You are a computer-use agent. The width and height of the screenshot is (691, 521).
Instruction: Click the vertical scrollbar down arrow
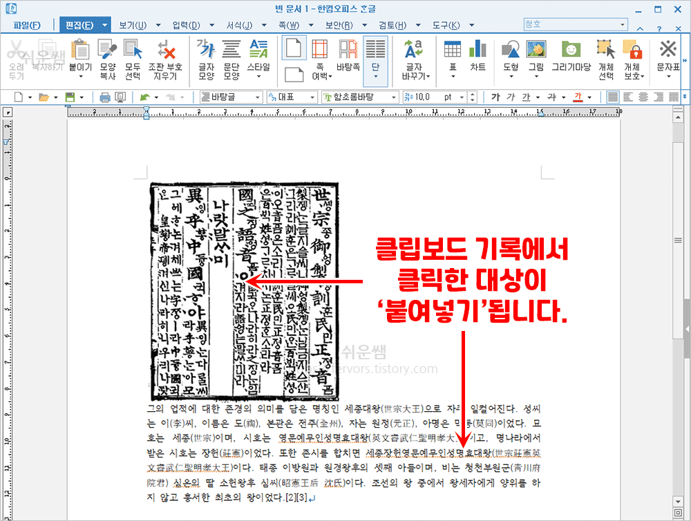pyautogui.click(x=678, y=501)
